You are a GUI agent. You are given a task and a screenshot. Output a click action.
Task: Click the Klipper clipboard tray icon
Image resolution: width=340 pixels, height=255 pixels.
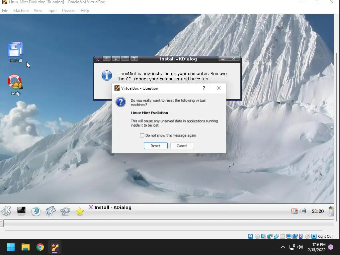pos(295,211)
